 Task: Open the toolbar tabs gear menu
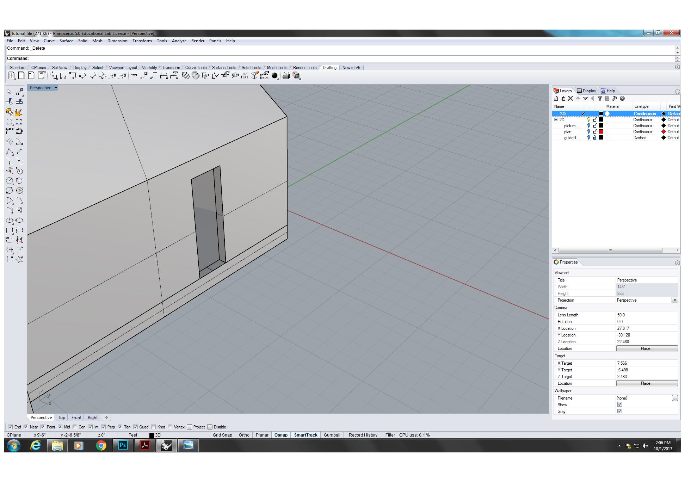pyautogui.click(x=677, y=67)
